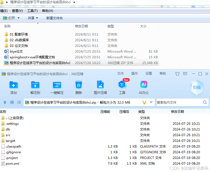Click the 一键解压 one-click extract icon

(x=57, y=85)
